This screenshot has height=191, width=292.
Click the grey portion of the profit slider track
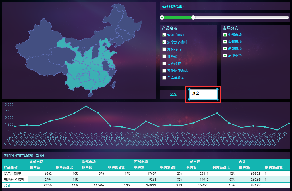[x=242, y=17]
